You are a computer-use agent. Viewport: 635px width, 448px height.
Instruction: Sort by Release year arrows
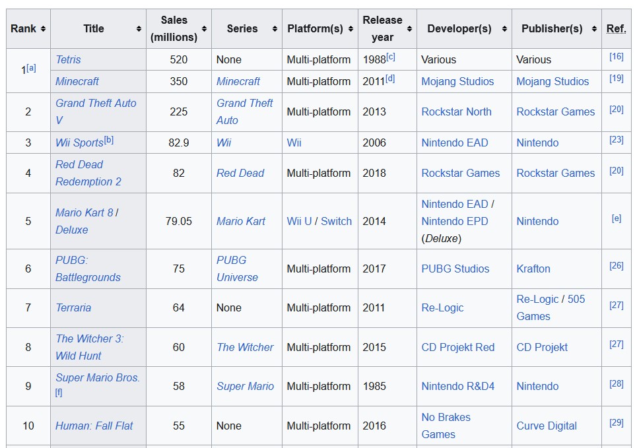coord(409,29)
